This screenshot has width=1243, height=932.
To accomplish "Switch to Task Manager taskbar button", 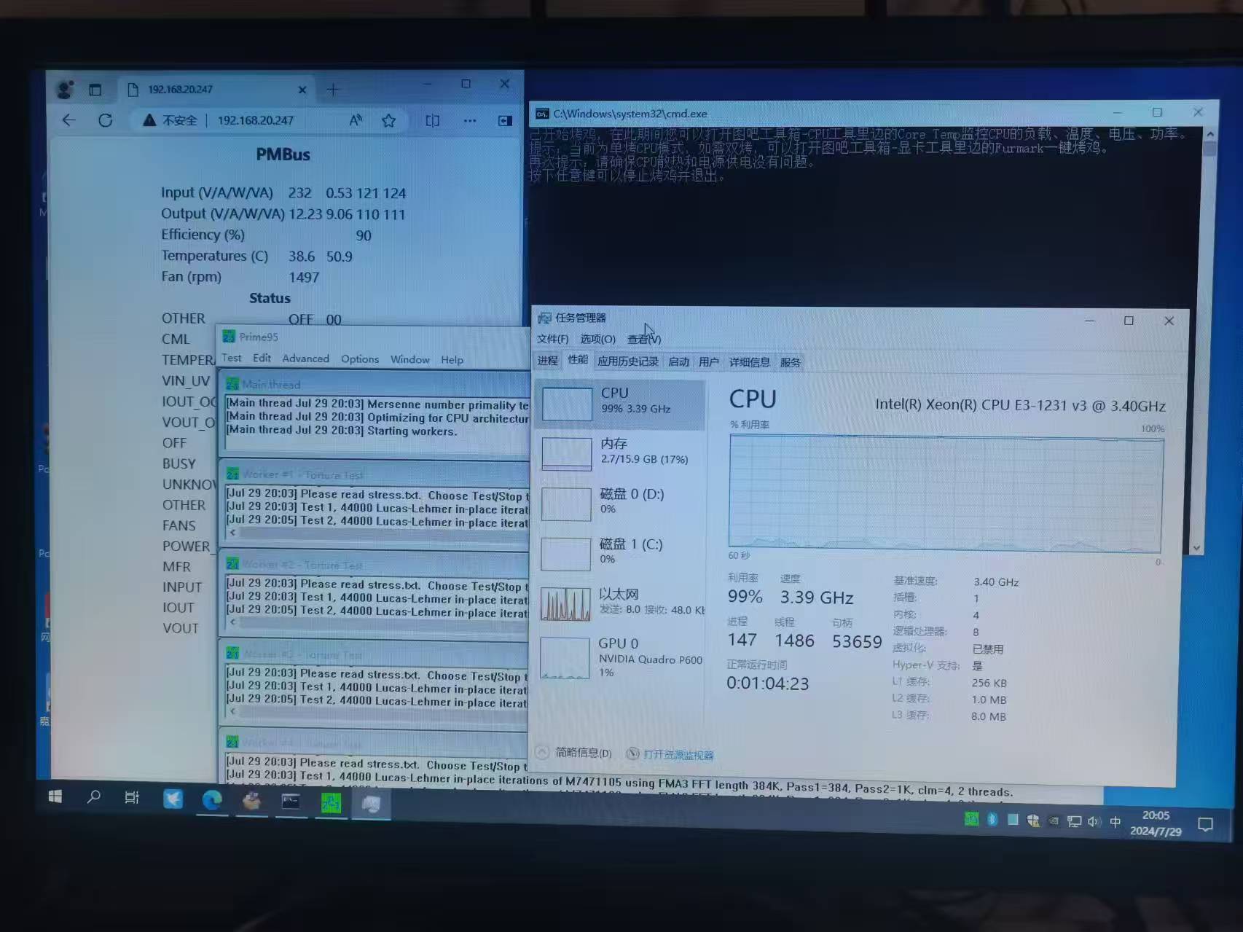I will (x=371, y=804).
